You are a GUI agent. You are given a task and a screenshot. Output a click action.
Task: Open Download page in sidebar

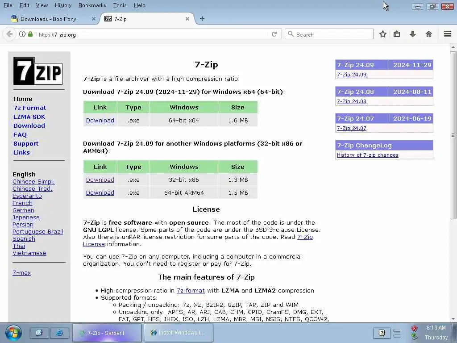[29, 125]
